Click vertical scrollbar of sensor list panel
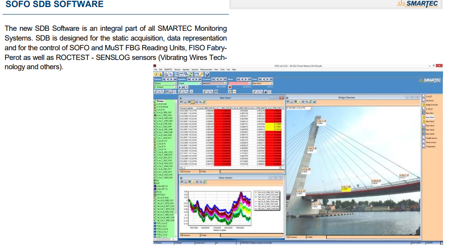 [x=176, y=169]
